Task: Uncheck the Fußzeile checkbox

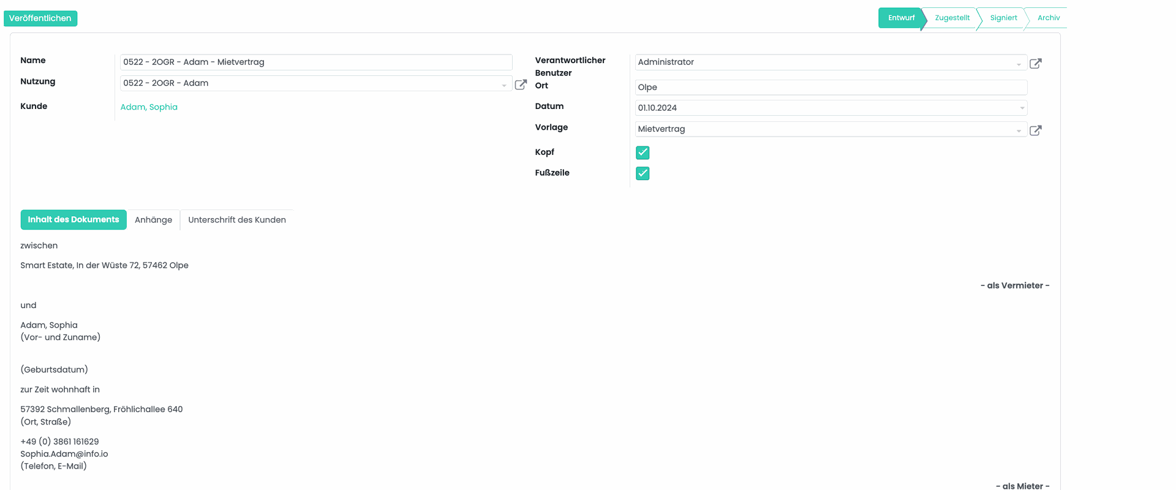Action: pyautogui.click(x=643, y=173)
